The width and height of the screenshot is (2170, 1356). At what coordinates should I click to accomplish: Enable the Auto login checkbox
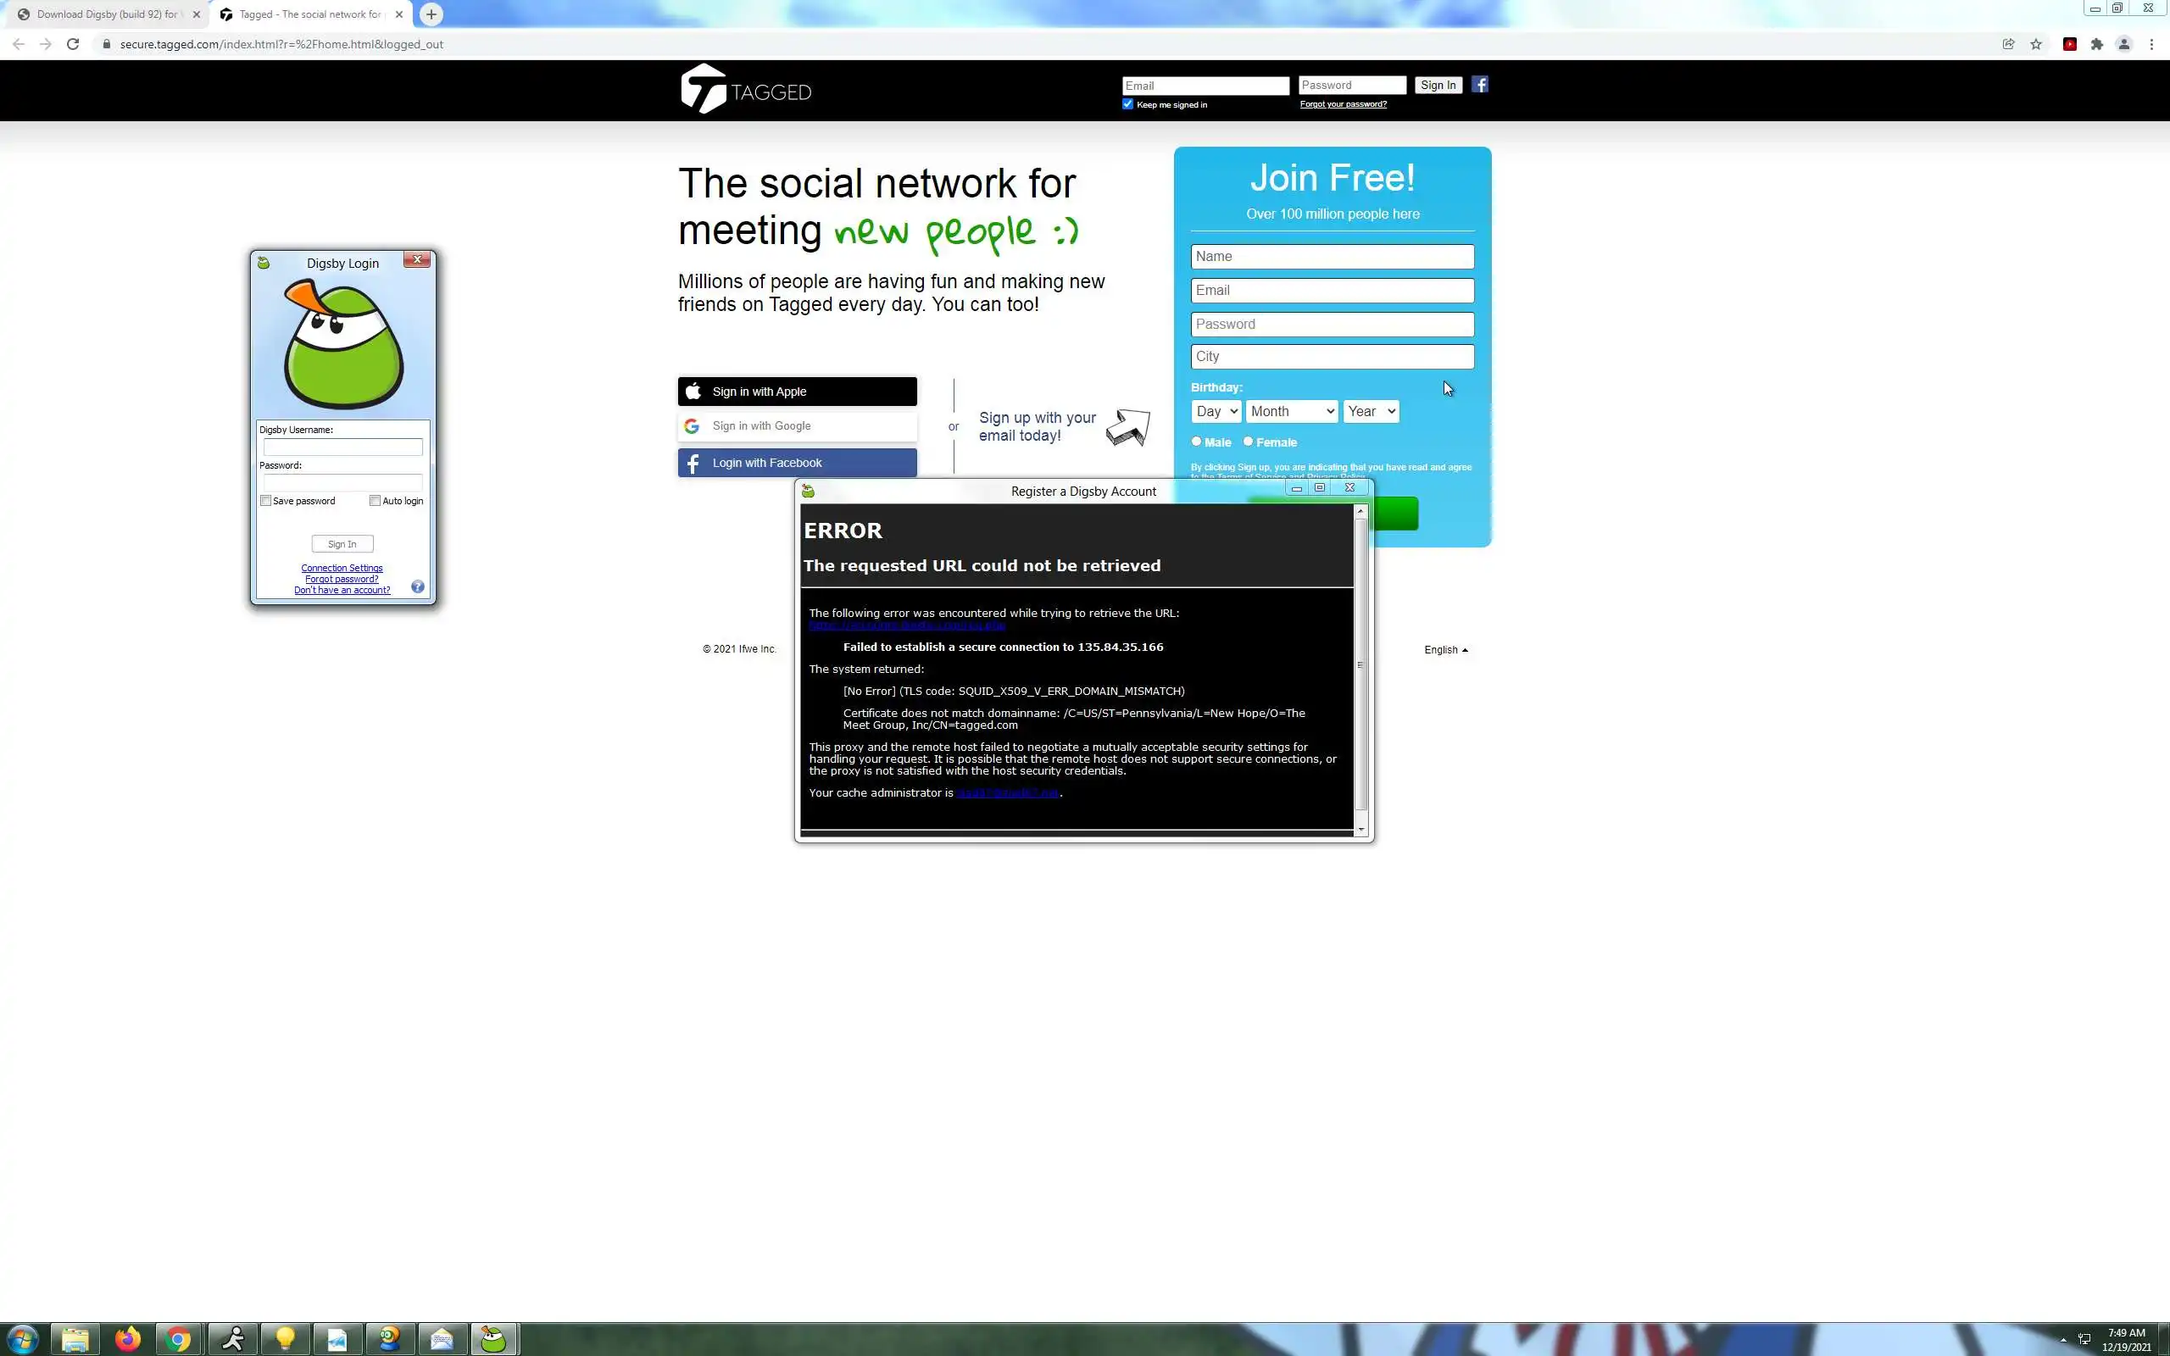click(375, 500)
